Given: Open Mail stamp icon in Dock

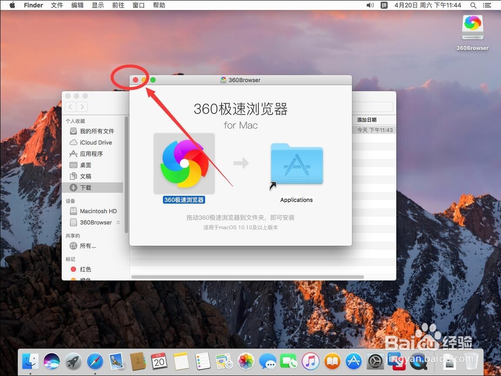Looking at the screenshot, I should point(117,361).
